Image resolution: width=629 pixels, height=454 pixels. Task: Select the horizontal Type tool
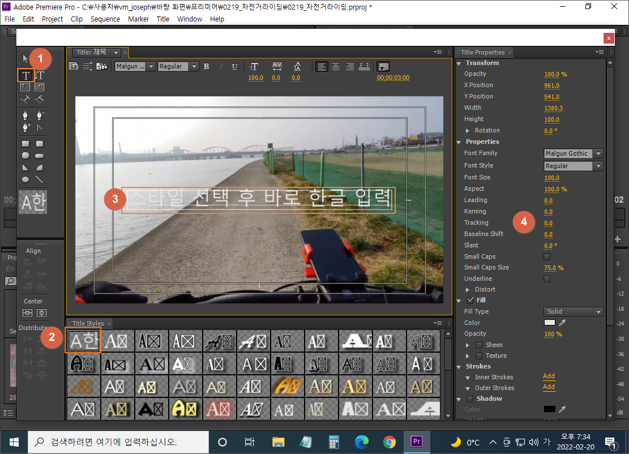[x=25, y=75]
